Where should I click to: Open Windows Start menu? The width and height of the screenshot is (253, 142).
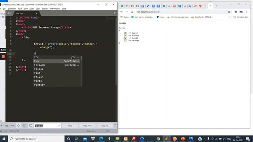pos(4,138)
